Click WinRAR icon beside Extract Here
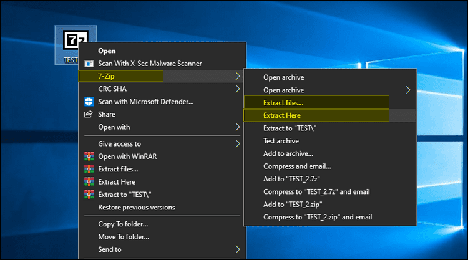This screenshot has height=260, width=468. pos(89,182)
